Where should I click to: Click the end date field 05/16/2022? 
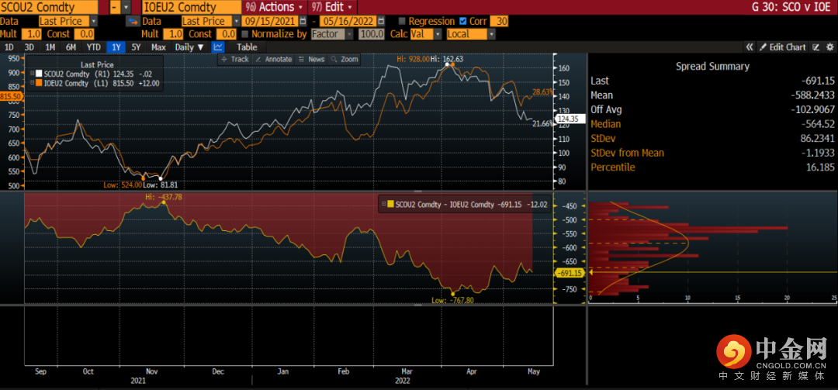348,22
